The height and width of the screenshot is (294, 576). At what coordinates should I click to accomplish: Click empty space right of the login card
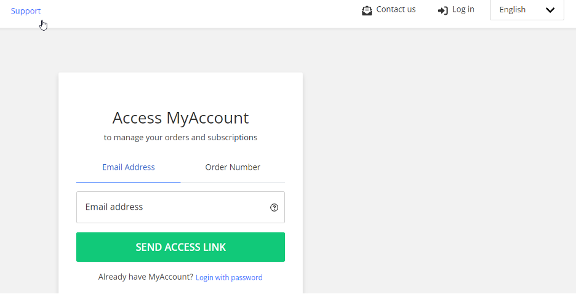tap(437, 165)
